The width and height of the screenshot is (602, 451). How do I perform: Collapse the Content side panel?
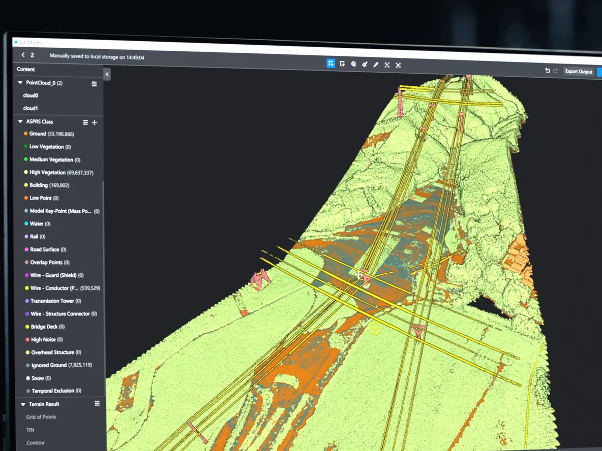click(107, 75)
